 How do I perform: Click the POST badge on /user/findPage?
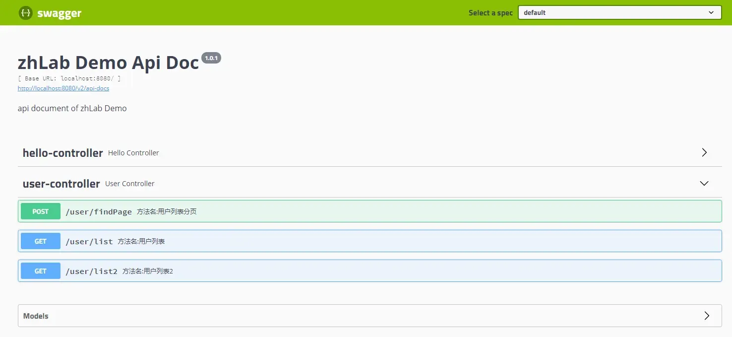pos(40,211)
